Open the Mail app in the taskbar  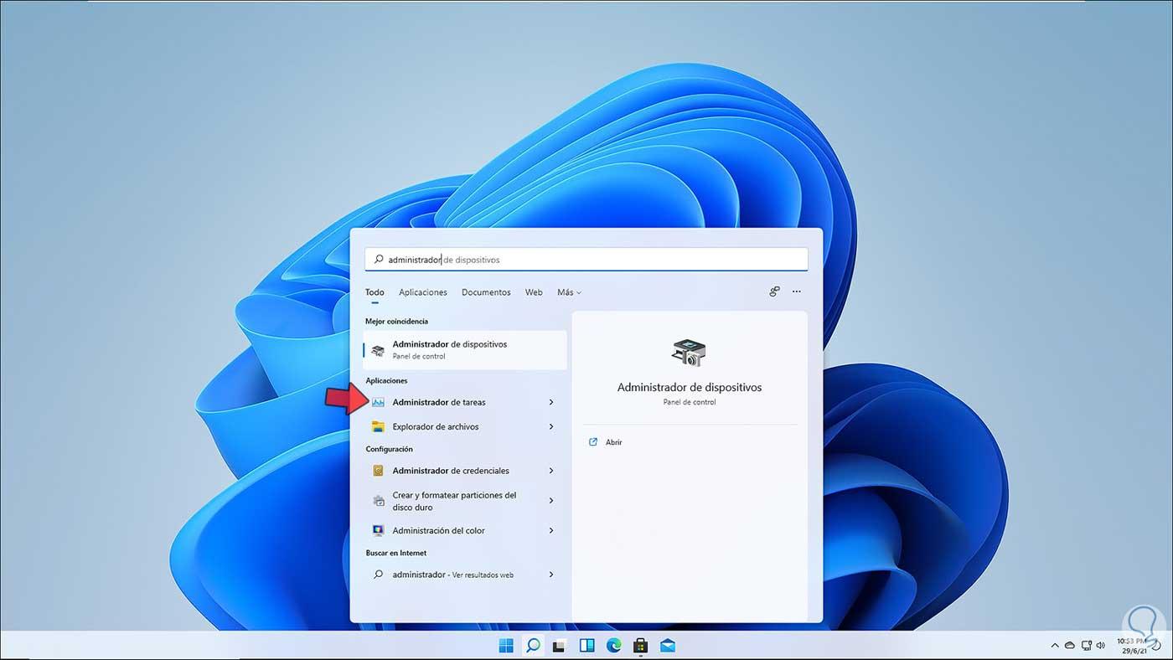(x=666, y=645)
